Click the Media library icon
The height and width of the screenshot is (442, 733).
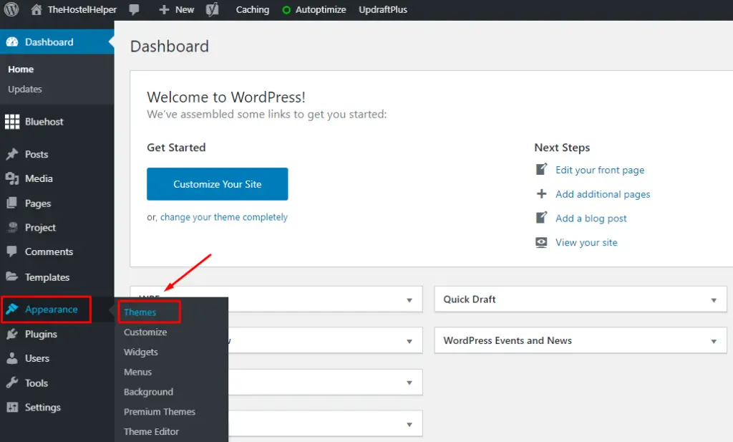point(12,178)
